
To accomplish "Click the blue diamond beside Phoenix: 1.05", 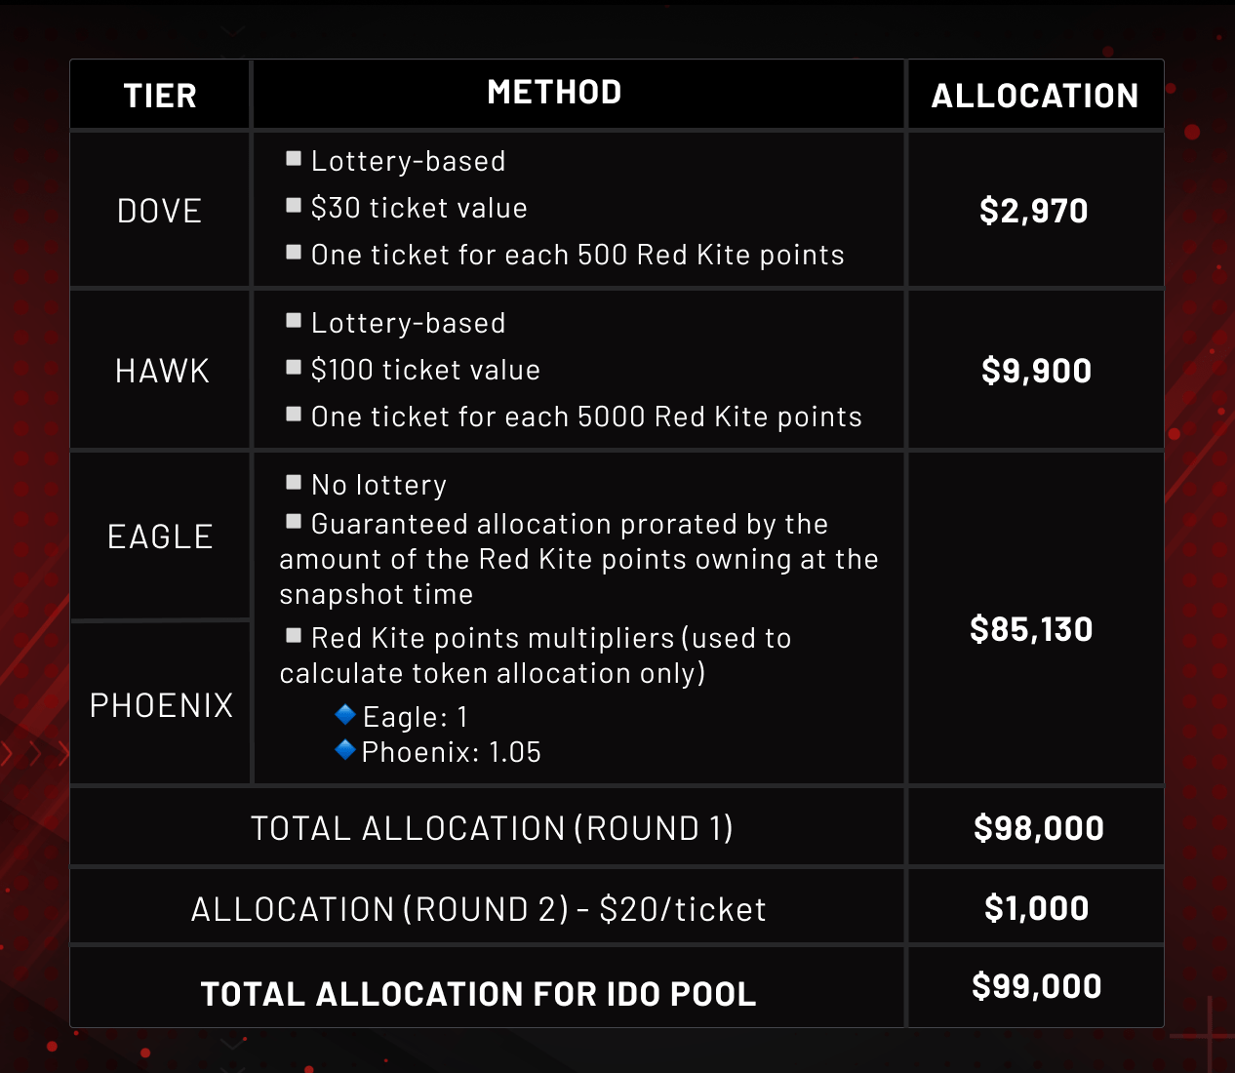I will (x=344, y=749).
